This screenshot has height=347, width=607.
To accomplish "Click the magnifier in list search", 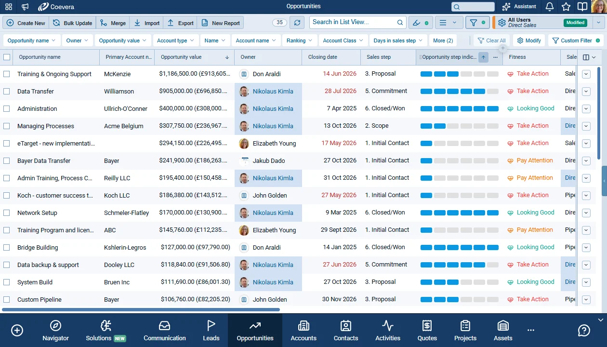I will click(x=400, y=22).
